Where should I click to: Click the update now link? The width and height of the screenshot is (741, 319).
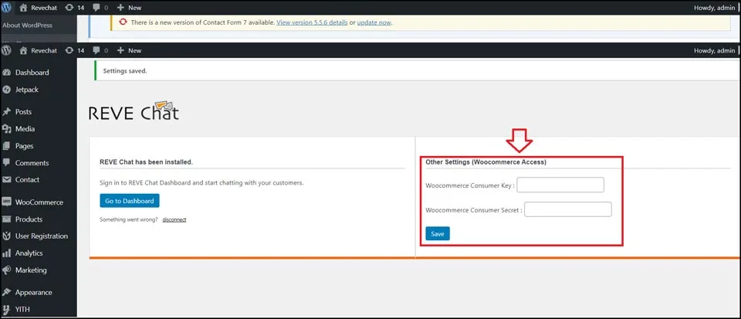[x=374, y=22]
